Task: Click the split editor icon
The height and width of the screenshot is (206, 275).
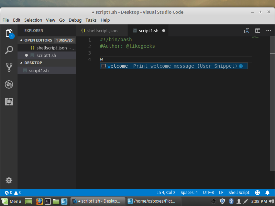Action: (258, 31)
